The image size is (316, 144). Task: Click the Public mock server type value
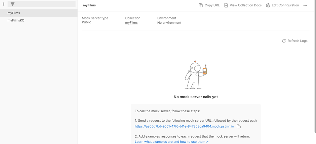point(86,22)
